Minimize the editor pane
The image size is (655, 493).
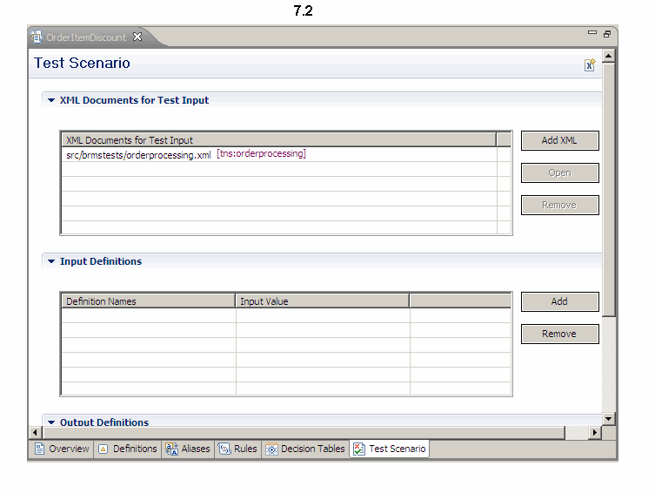[x=592, y=33]
